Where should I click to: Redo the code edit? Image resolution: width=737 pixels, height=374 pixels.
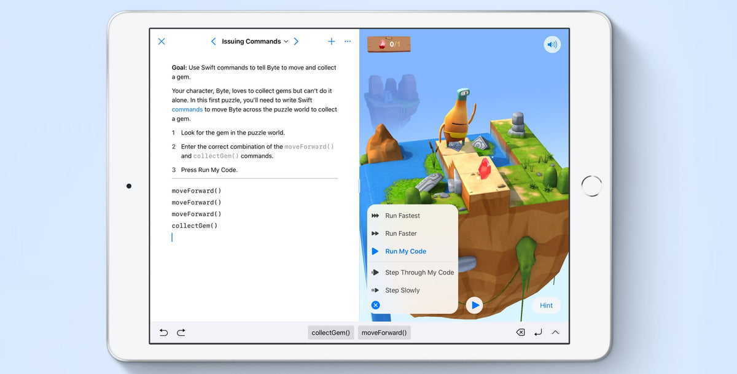pos(181,332)
